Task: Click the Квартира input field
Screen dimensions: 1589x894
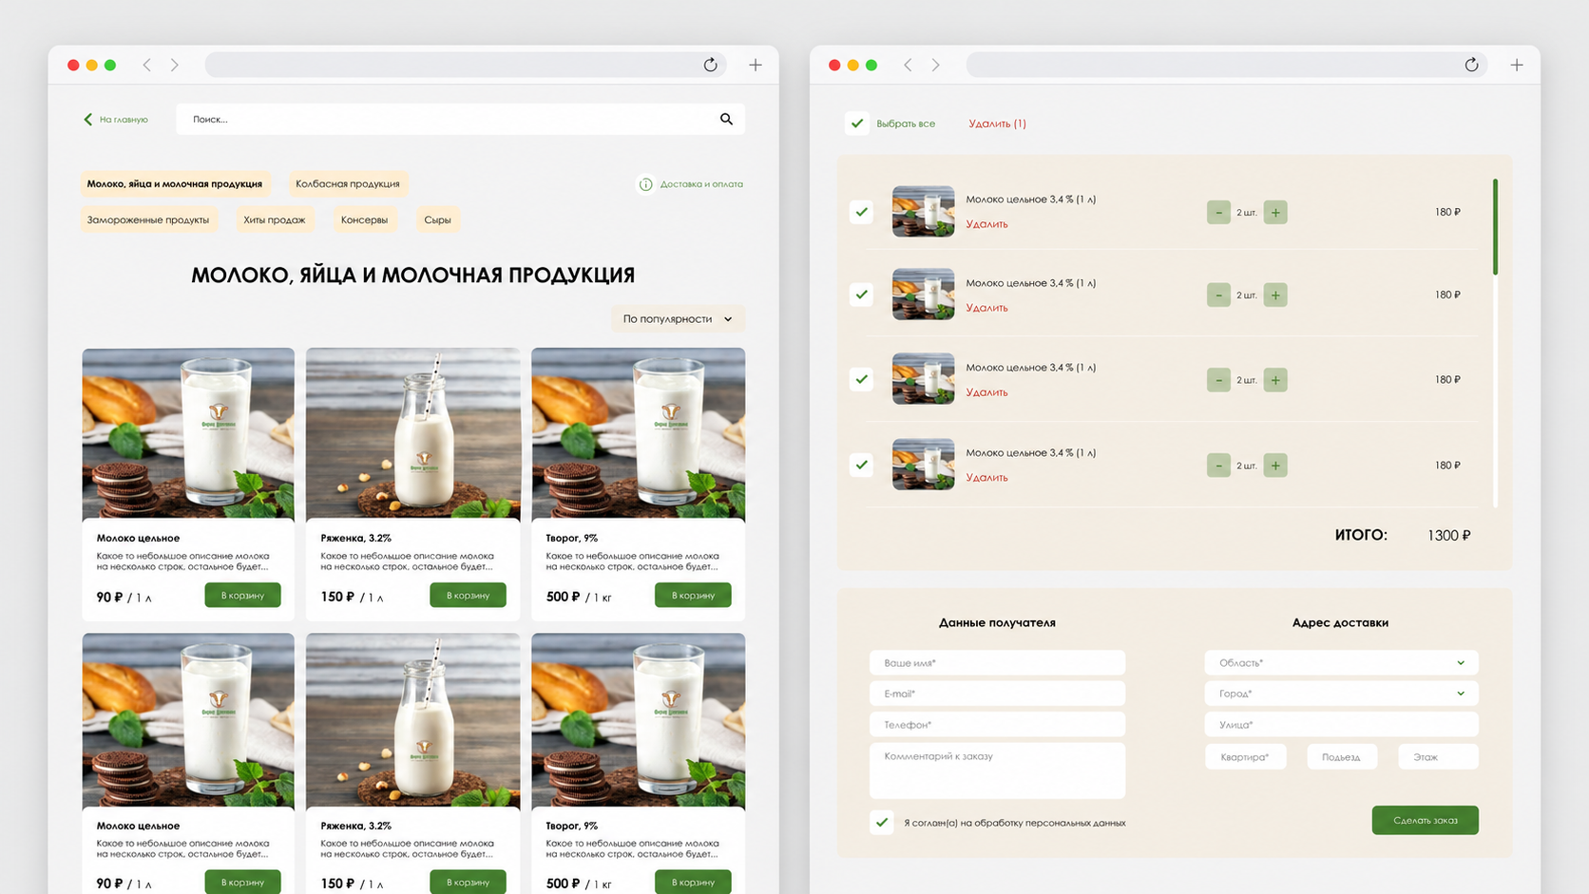Action: click(x=1245, y=756)
